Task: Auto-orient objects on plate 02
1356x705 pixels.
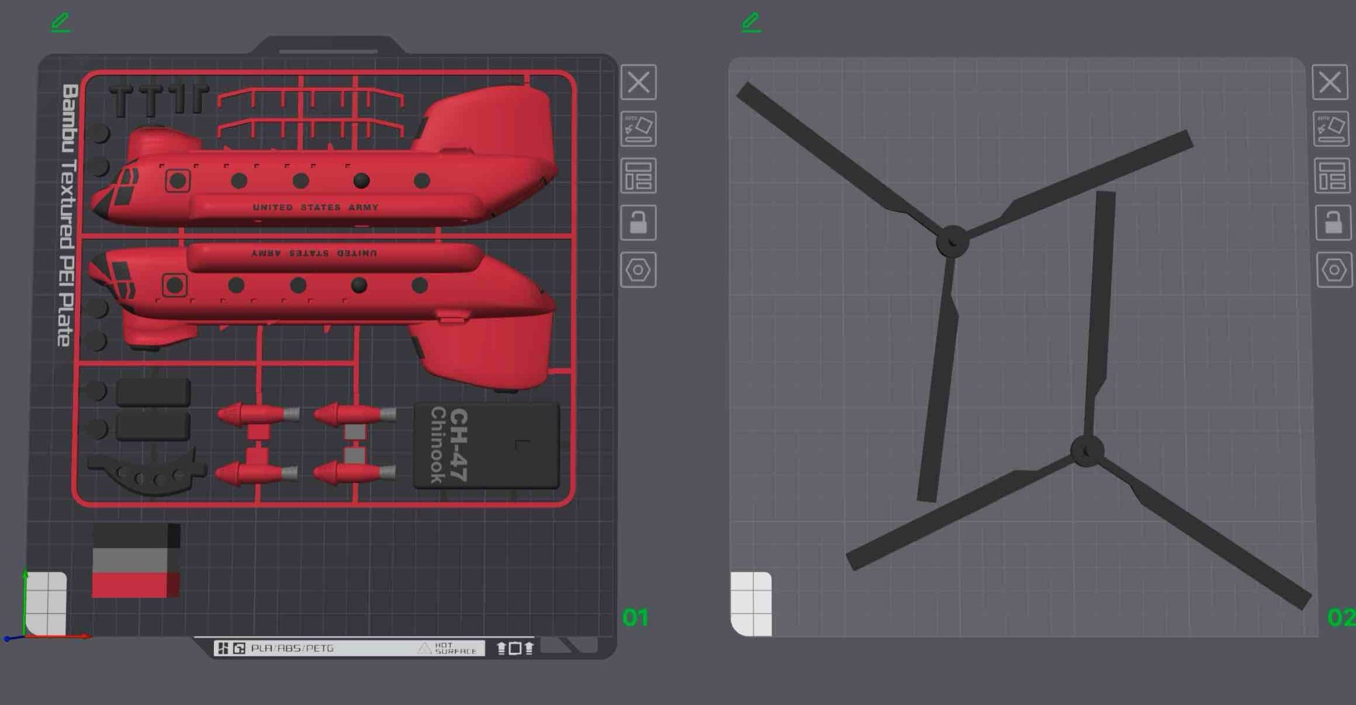Action: tap(1331, 129)
